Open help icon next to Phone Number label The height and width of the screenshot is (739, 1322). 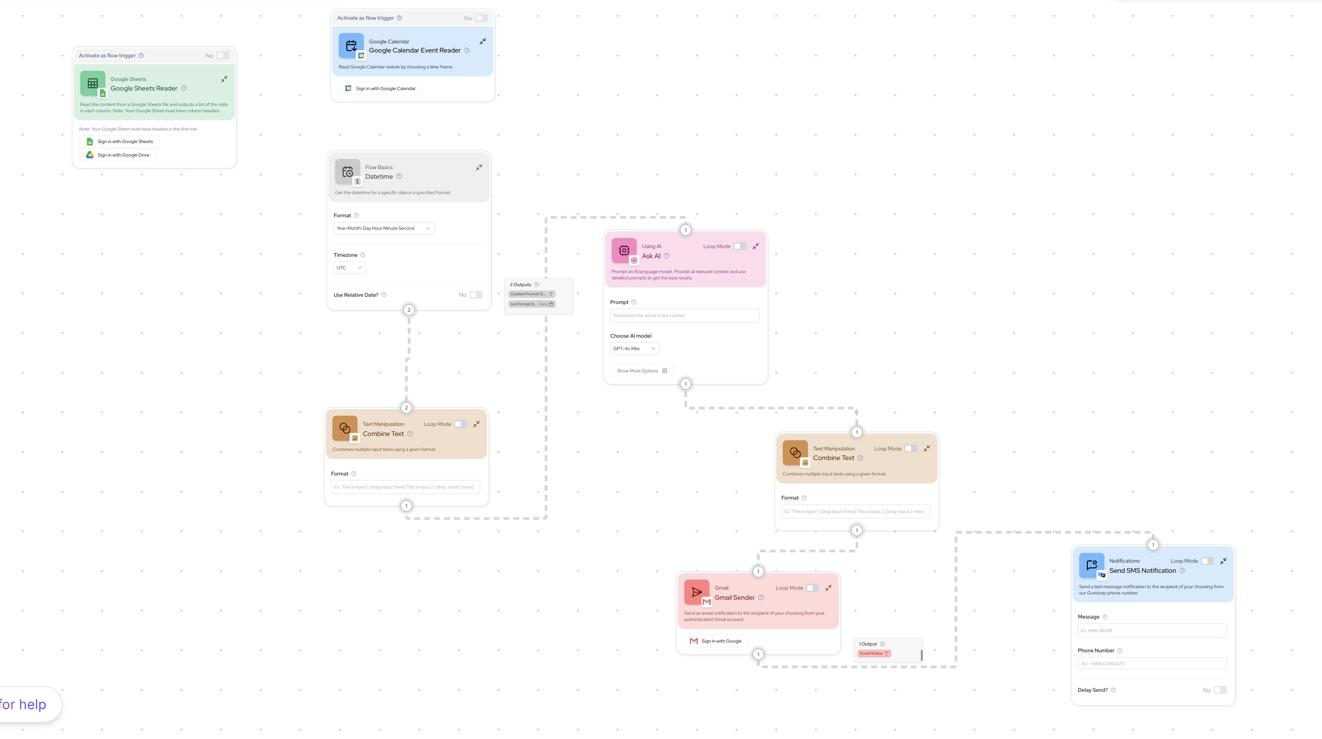[x=1120, y=651]
